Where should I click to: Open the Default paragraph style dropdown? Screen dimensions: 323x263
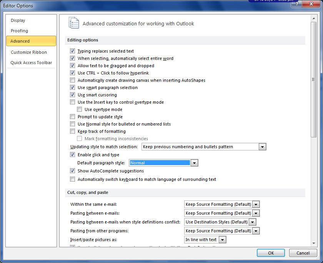(194, 163)
